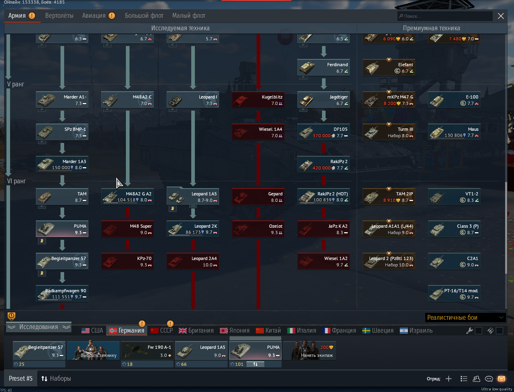Image resolution: width=514 pixels, height=392 pixels.
Task: Select the Франция nation tab
Action: [339, 331]
